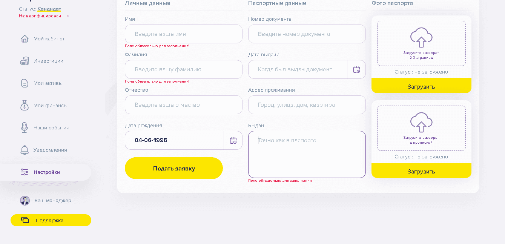Click the microphone icon for Наши события
505x244 pixels.
(x=25, y=127)
